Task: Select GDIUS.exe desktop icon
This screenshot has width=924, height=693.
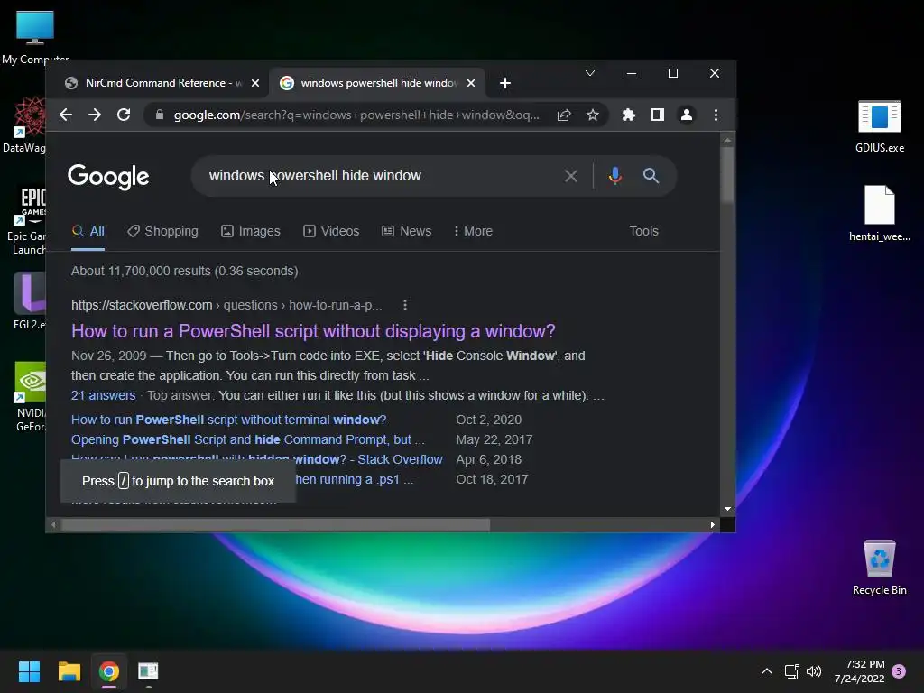Action: 880,126
